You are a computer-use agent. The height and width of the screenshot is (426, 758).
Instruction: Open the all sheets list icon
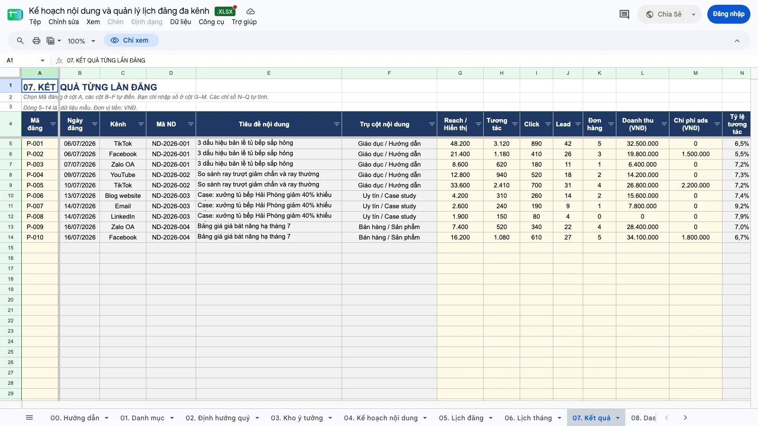[x=29, y=417]
